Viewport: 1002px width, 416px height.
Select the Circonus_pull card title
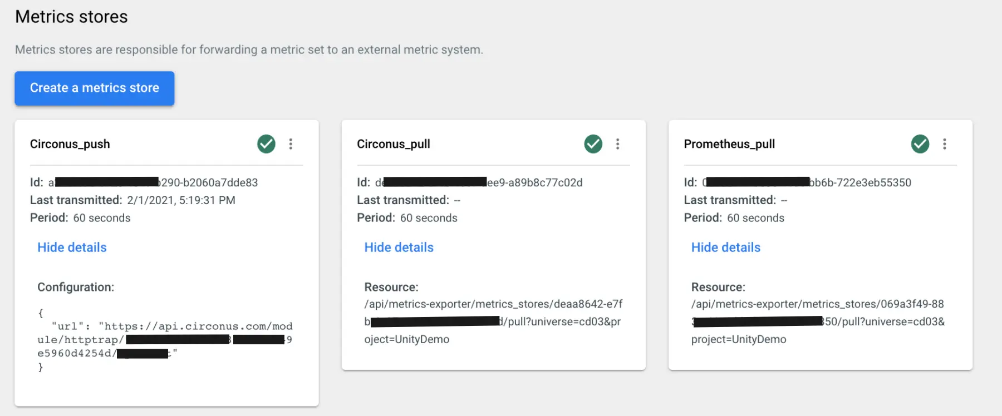coord(394,144)
